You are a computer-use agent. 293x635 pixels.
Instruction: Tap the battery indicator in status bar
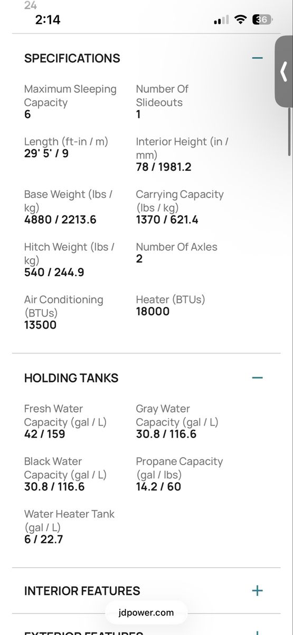tap(262, 20)
